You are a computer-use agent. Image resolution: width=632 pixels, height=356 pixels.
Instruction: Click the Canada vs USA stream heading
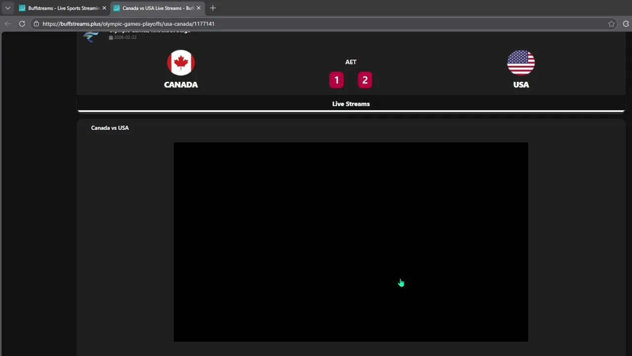110,128
